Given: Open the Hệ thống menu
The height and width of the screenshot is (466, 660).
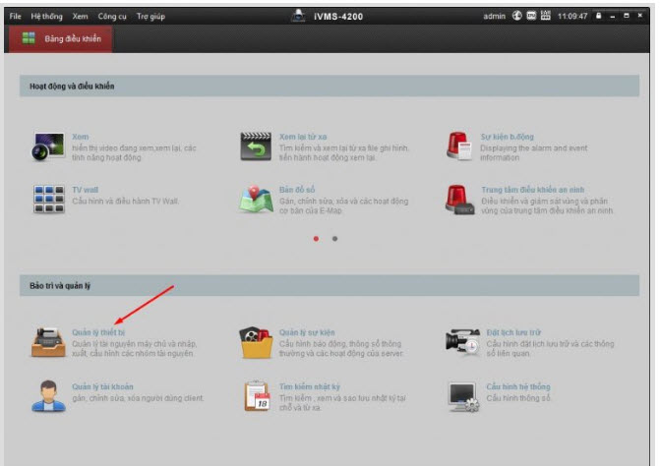Looking at the screenshot, I should click(45, 17).
